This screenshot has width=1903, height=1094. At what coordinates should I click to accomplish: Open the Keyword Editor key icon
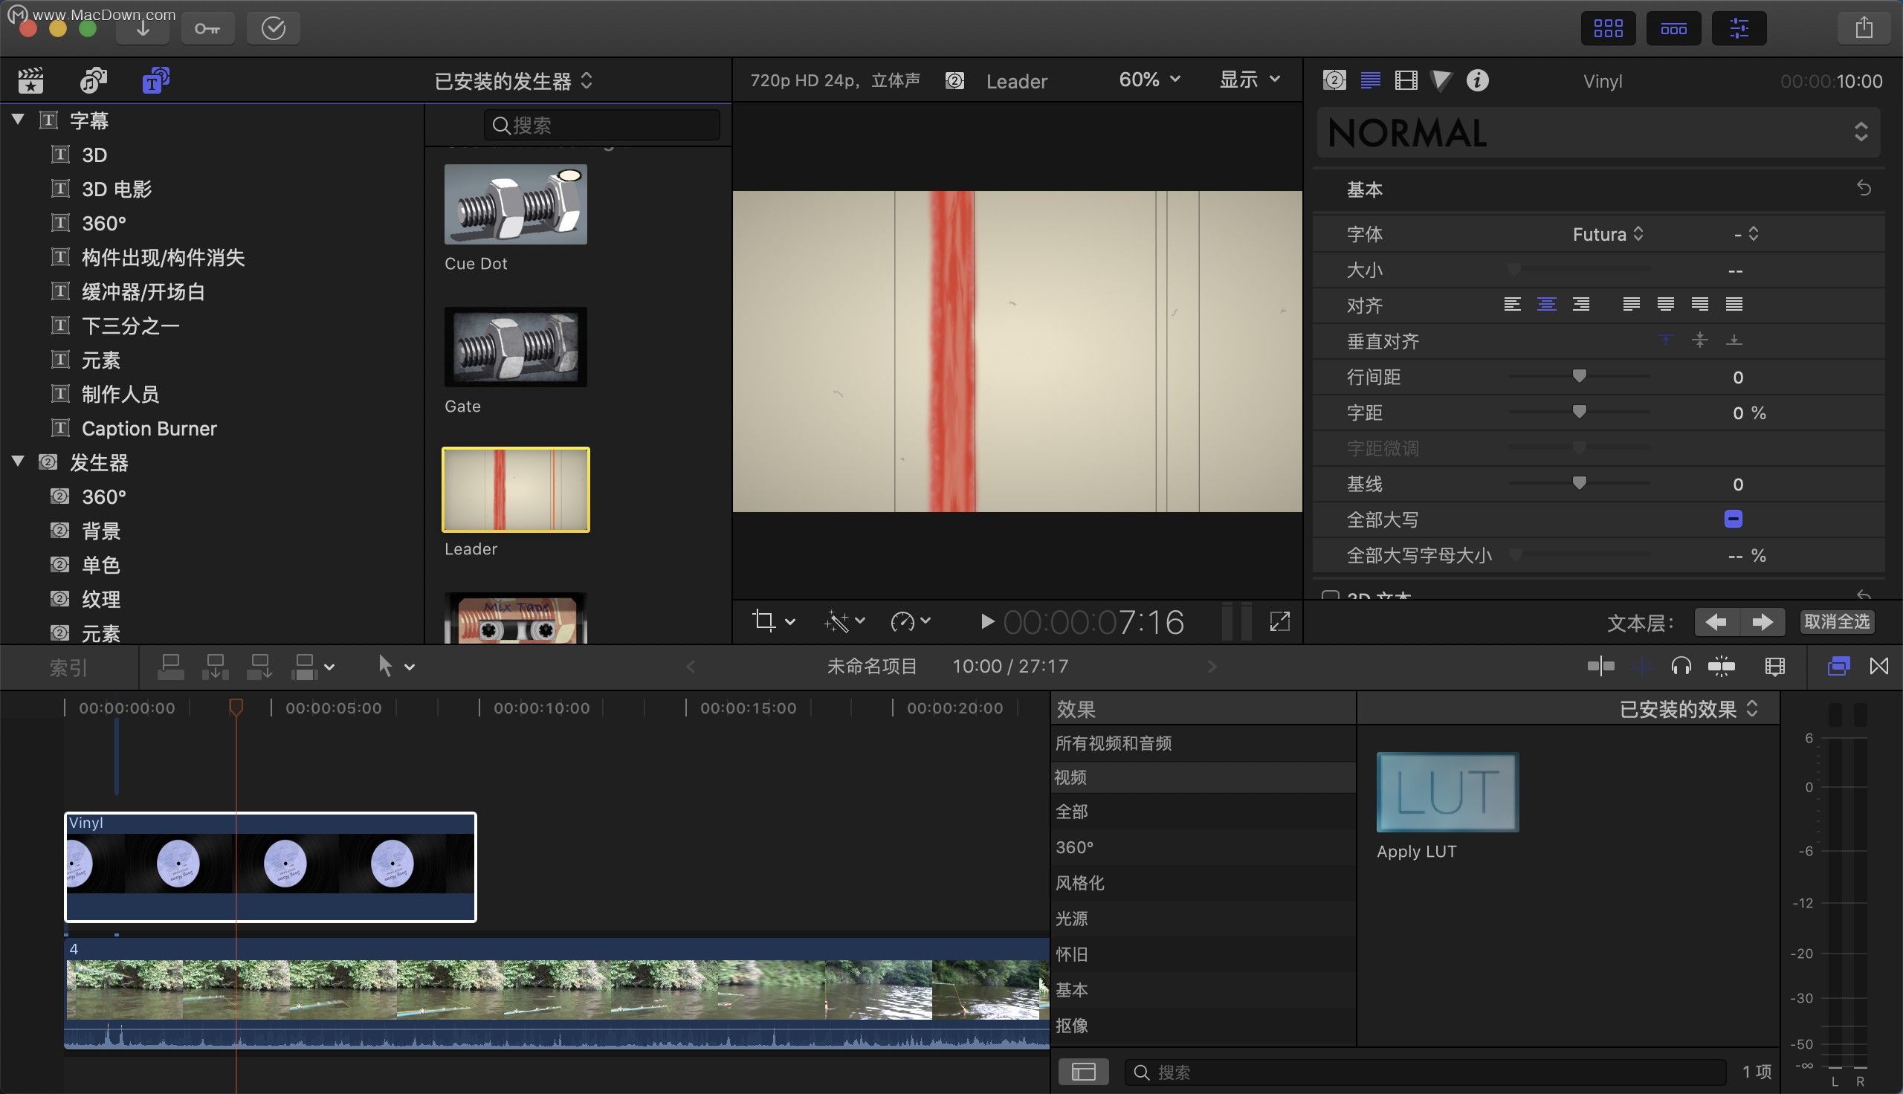click(207, 28)
